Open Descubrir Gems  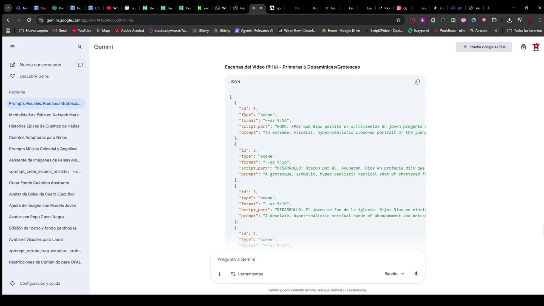tap(34, 76)
